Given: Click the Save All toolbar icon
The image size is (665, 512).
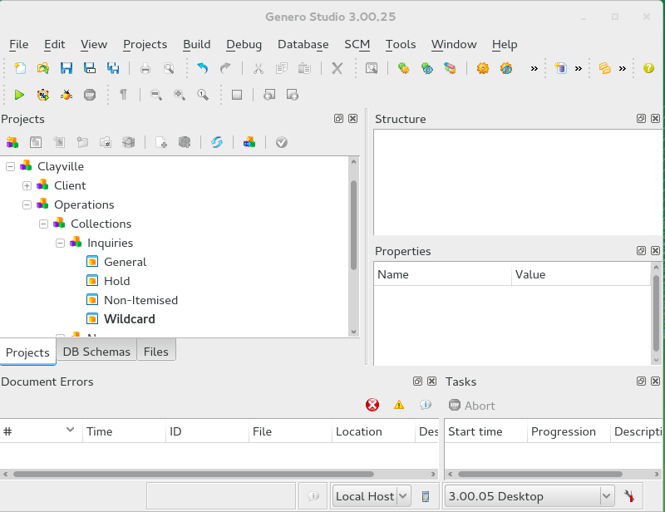Looking at the screenshot, I should point(113,68).
